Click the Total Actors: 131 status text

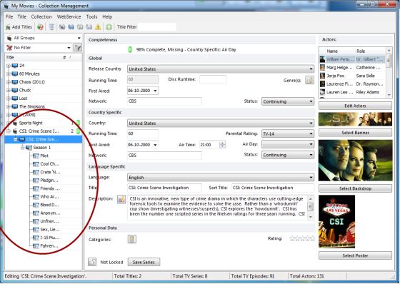pyautogui.click(x=306, y=276)
